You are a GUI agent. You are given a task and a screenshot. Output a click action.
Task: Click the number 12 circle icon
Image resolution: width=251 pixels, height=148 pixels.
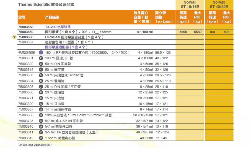41,115
